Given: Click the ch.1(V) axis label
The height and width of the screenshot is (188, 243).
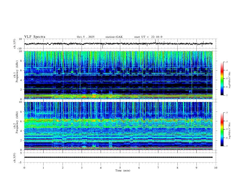Looking at the screenshot, I should point(15,44).
